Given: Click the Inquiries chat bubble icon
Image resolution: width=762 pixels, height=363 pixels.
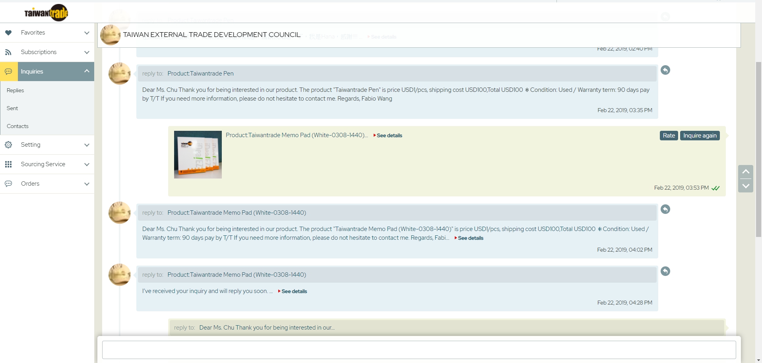Looking at the screenshot, I should click(8, 72).
